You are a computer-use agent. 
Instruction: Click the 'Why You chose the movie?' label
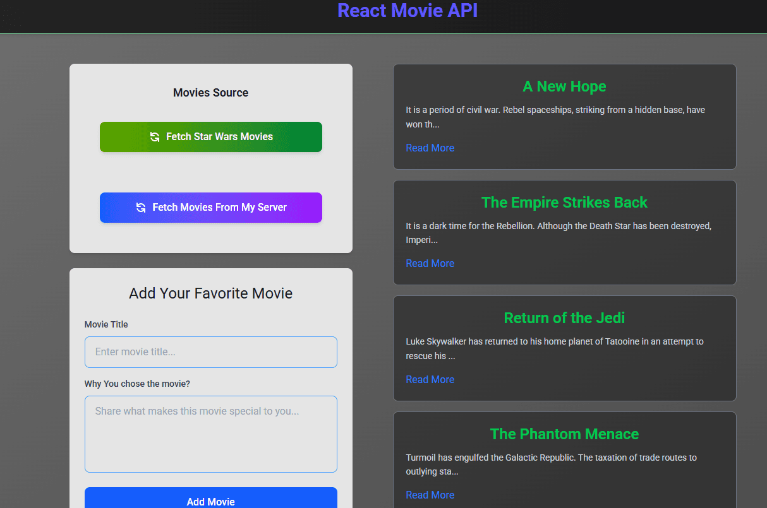click(137, 384)
